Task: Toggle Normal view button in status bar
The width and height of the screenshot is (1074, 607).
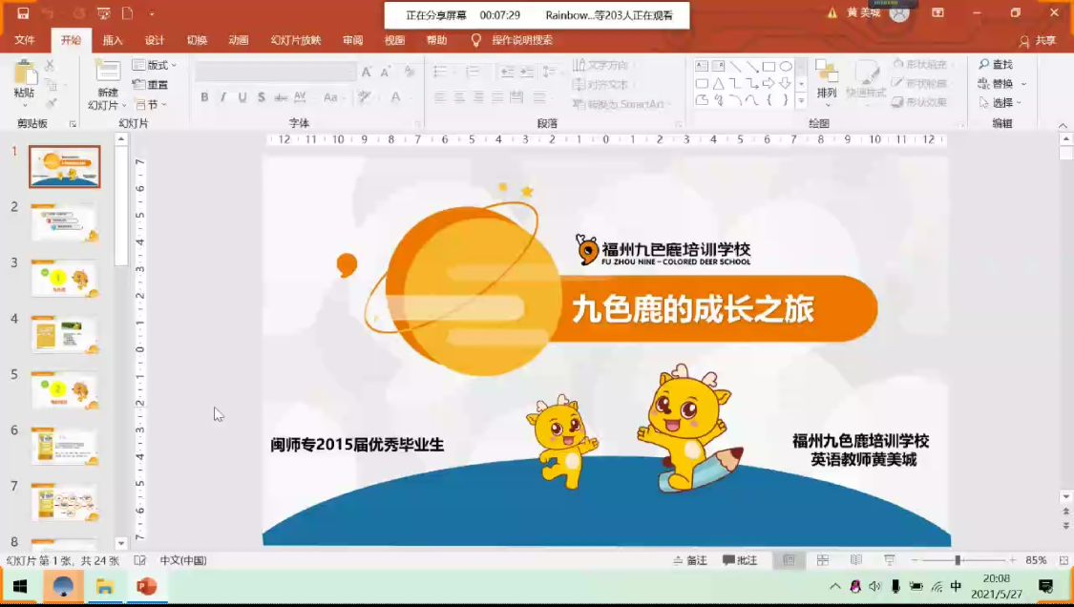Action: click(789, 560)
